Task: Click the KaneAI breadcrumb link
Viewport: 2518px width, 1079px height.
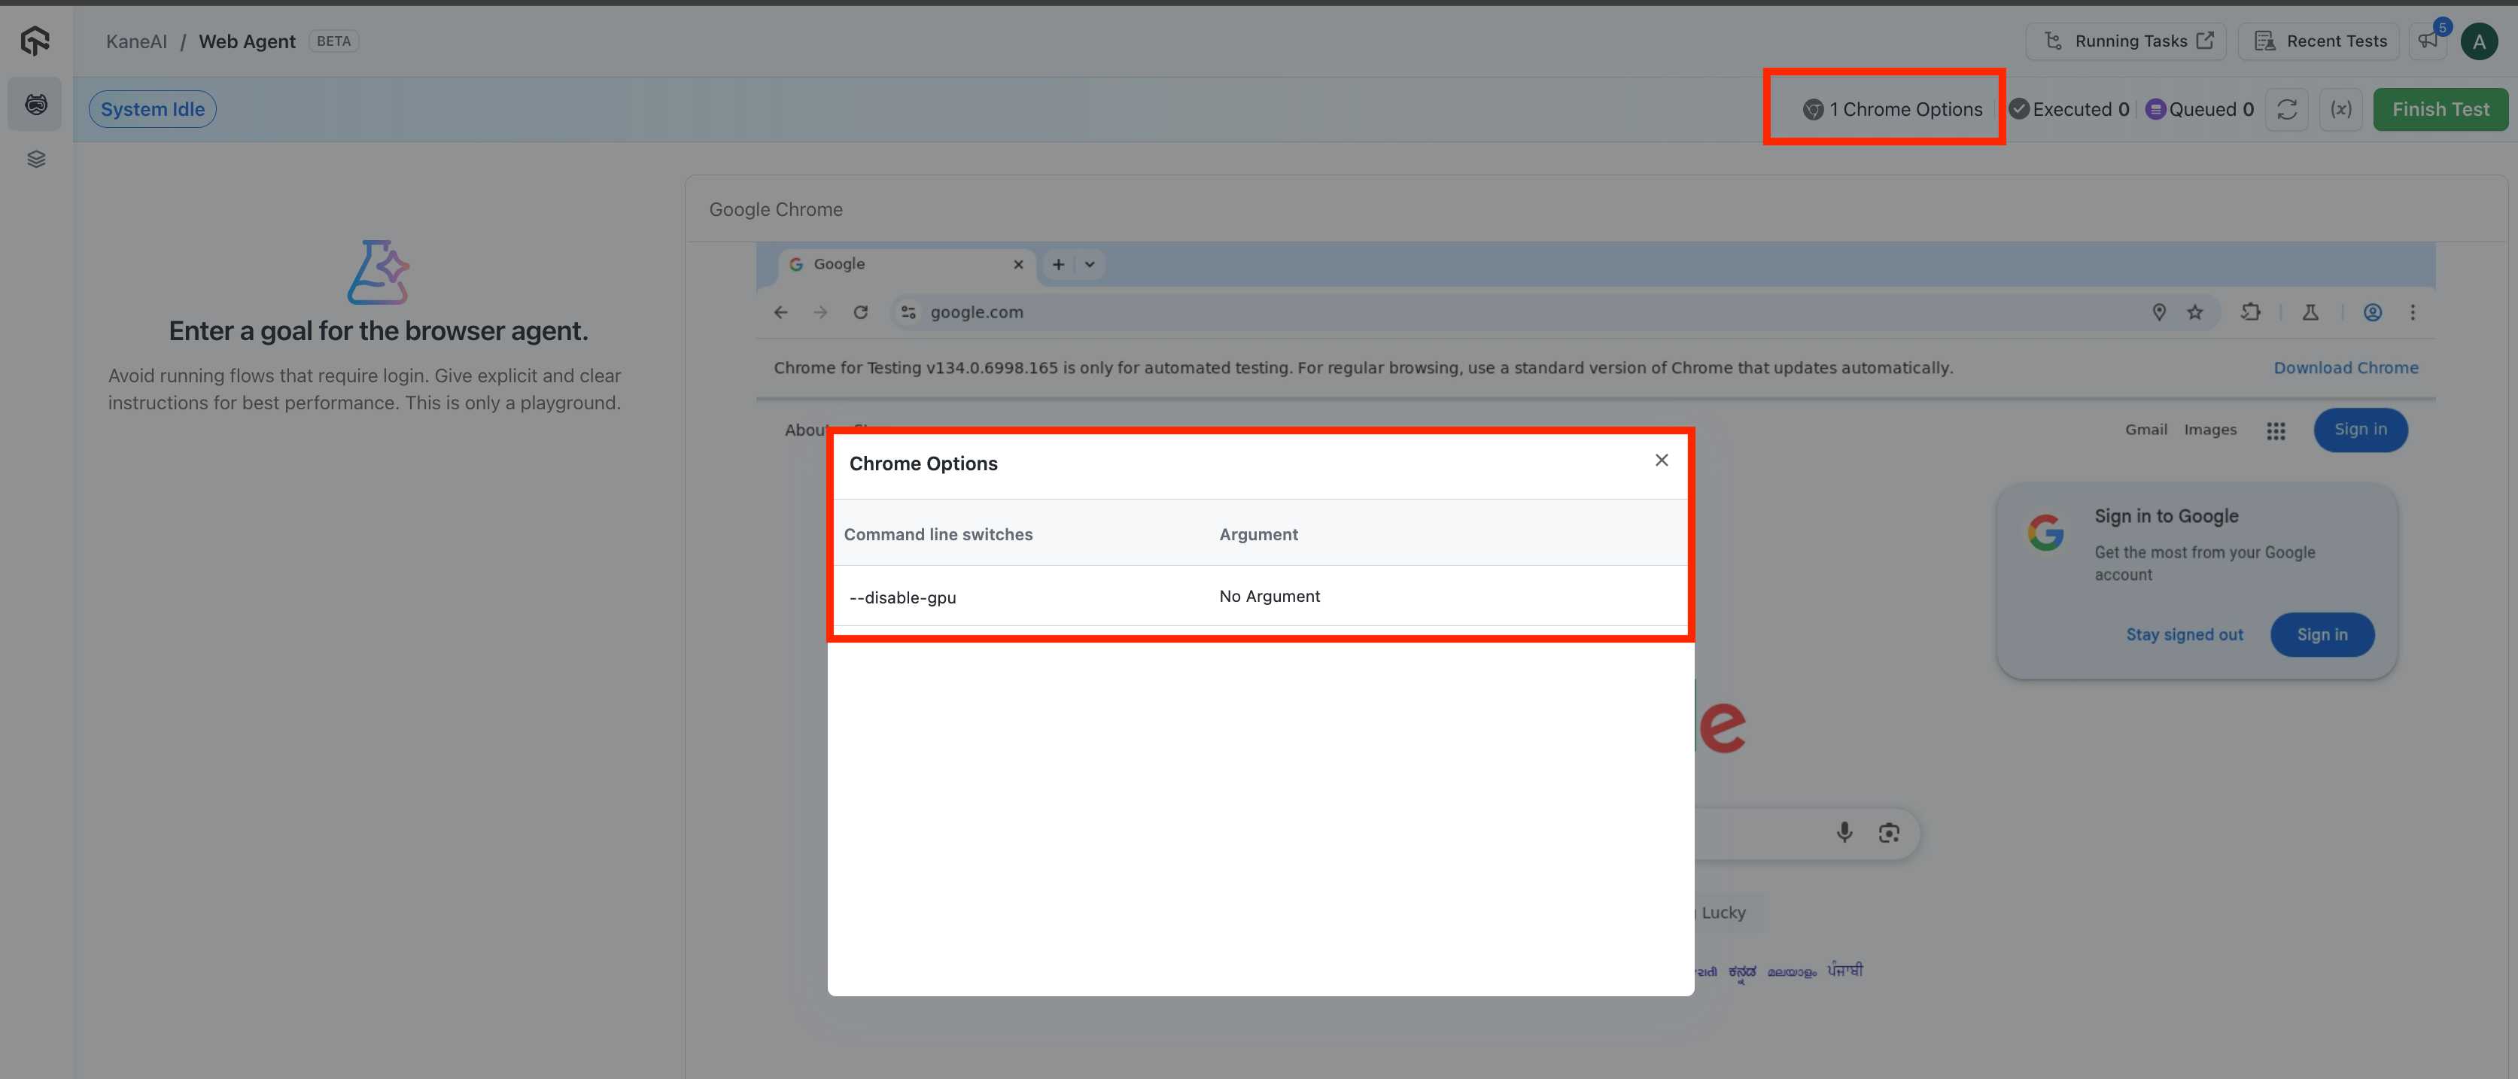Action: (136, 41)
